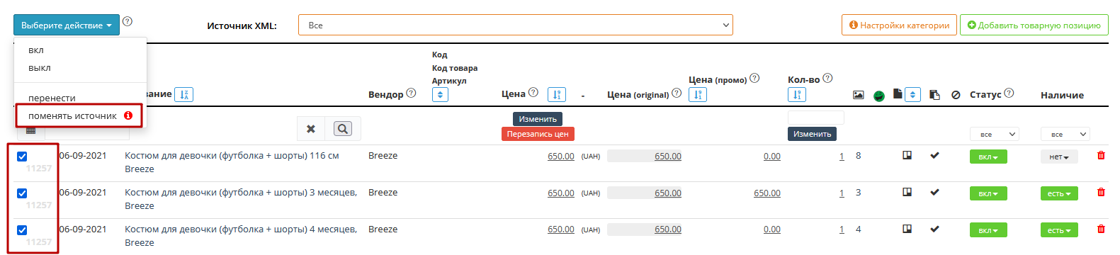Viewport: 1120px width, 255px height.
Task: Click the help icon next to Статус
Action: pyautogui.click(x=1009, y=93)
